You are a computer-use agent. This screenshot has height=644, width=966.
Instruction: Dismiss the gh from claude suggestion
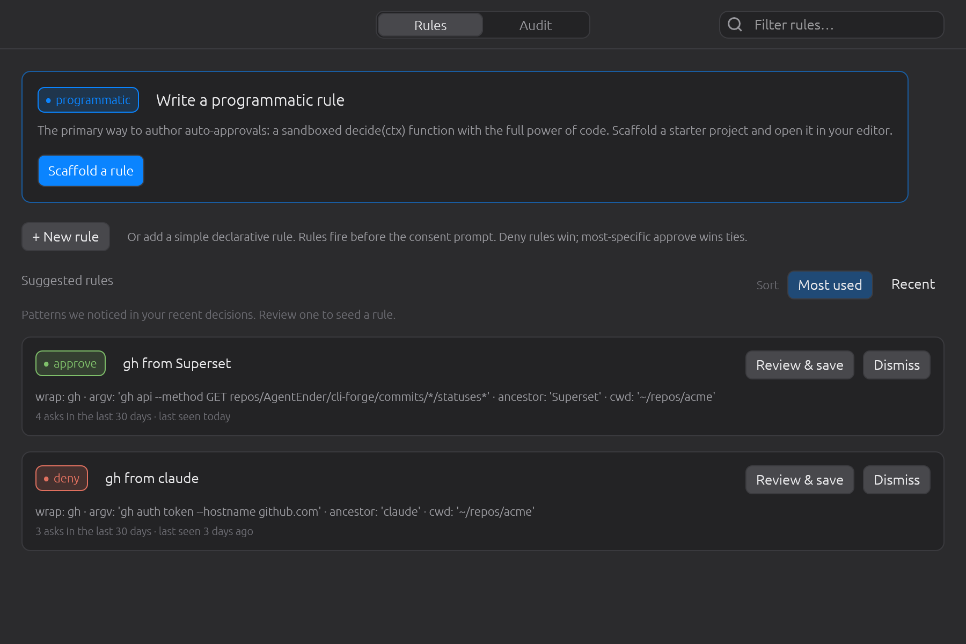[x=896, y=480]
